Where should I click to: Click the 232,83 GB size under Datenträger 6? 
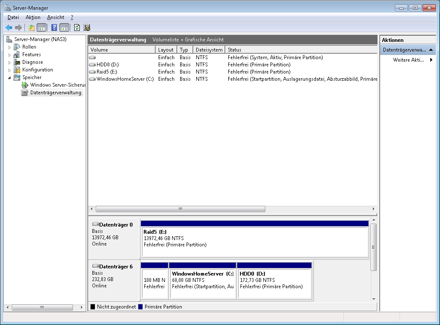point(103,279)
